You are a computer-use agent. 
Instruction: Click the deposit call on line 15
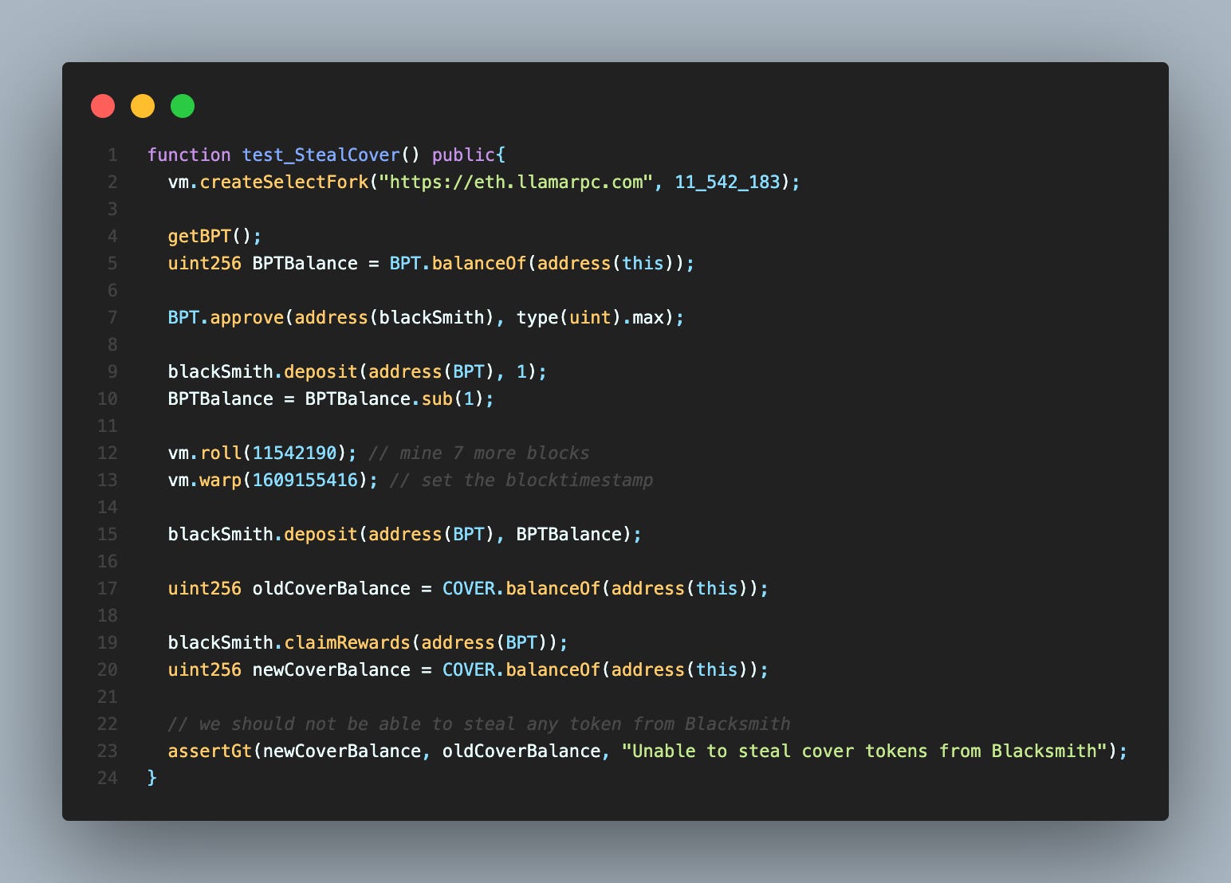tap(321, 534)
